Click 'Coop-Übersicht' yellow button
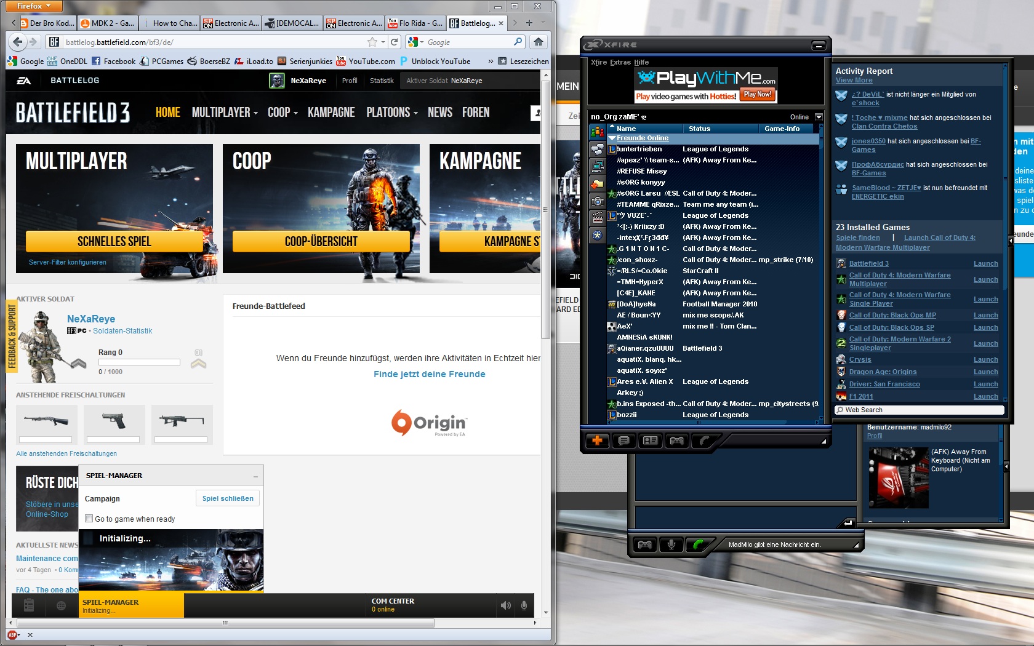1034x646 pixels. click(x=321, y=241)
